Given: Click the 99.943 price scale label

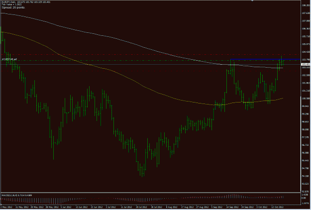Looking at the screenshot, I should [306, 106].
